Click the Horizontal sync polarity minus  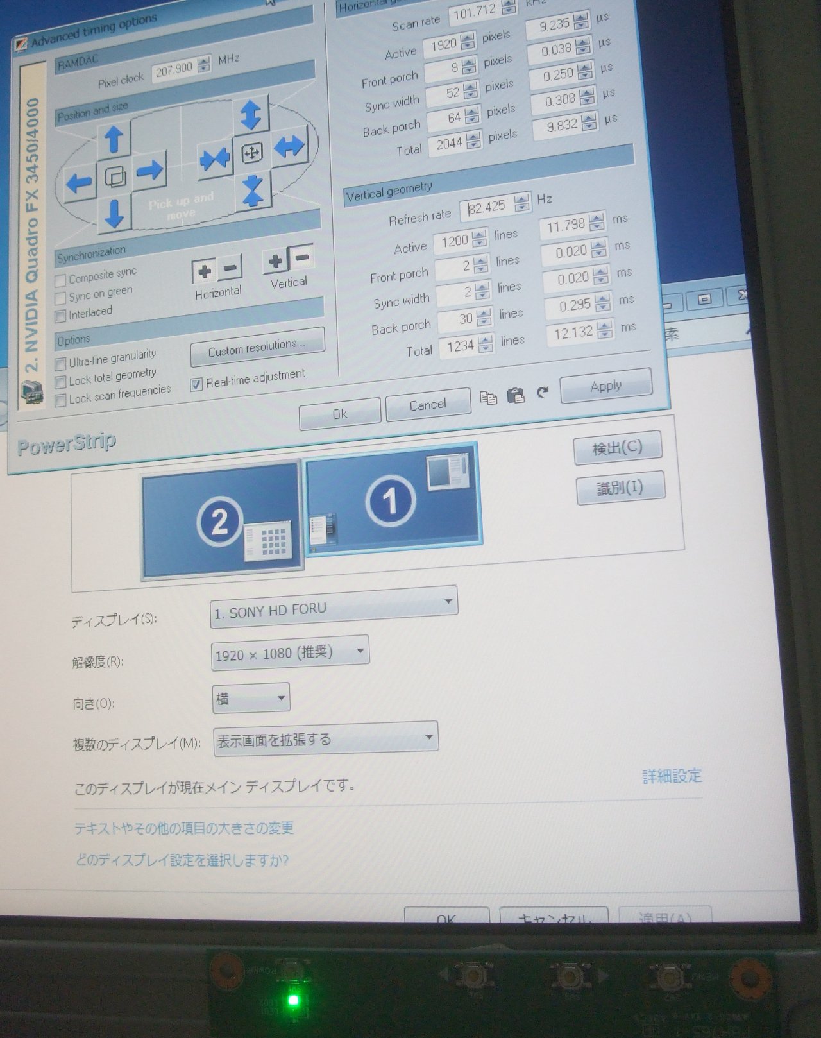pyautogui.click(x=230, y=268)
